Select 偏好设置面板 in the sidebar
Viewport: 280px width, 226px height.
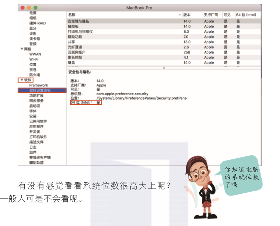tap(42, 91)
